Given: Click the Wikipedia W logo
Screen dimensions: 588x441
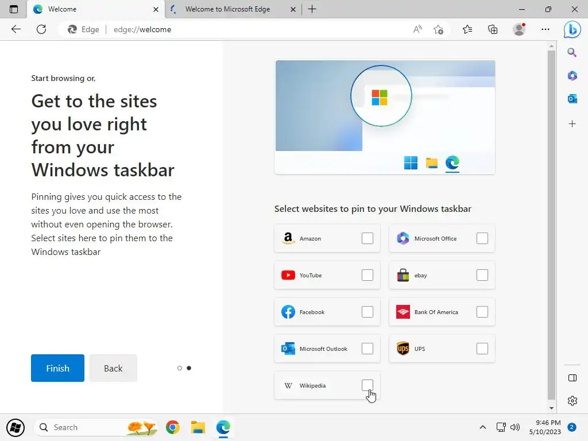Looking at the screenshot, I should pyautogui.click(x=288, y=385).
